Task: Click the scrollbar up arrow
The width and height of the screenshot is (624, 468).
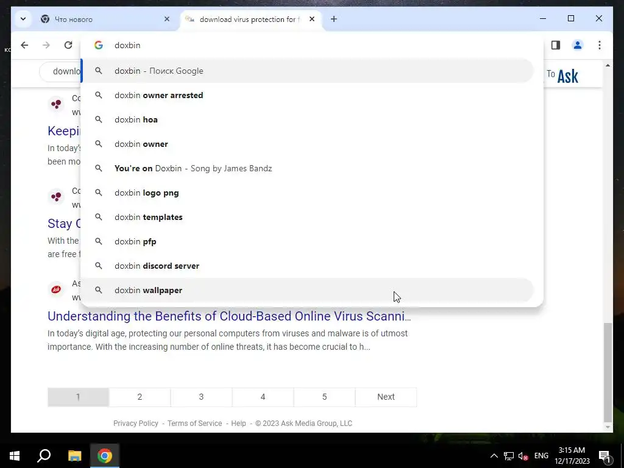Action: click(x=608, y=65)
